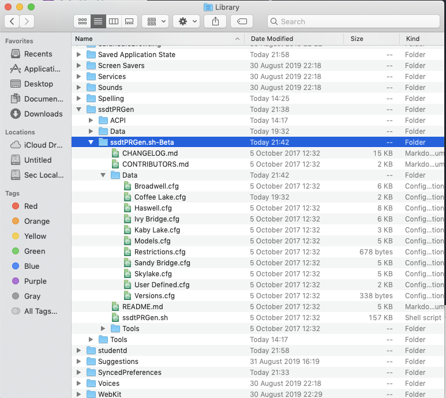This screenshot has height=398, width=446.
Task: Switch to gallery view in toolbar
Action: pyautogui.click(x=129, y=21)
